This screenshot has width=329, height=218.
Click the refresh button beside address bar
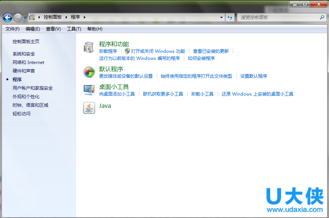230,17
